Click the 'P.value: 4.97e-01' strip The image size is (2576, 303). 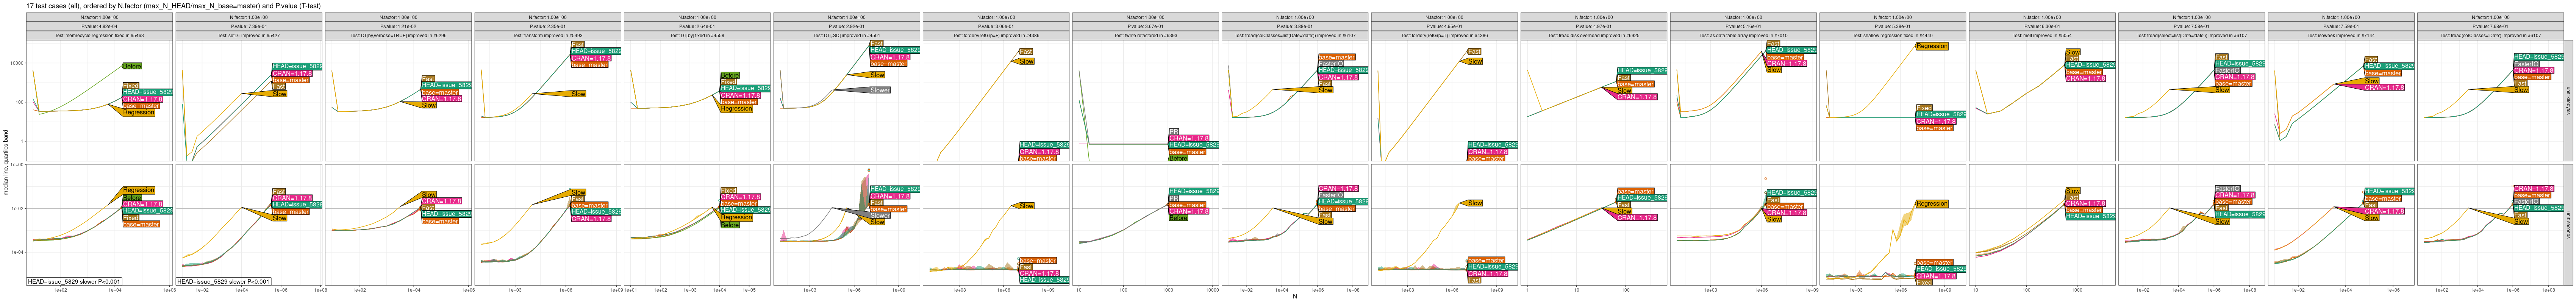click(1594, 26)
